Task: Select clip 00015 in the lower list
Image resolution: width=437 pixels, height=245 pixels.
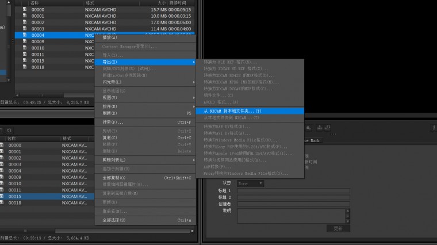Action: click(47, 197)
